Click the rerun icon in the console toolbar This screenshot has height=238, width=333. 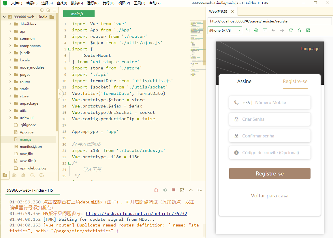tap(165, 190)
